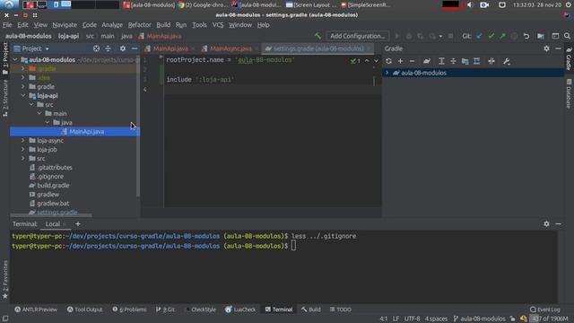Open the Project Structure icon in the toolbar

pos(541,36)
